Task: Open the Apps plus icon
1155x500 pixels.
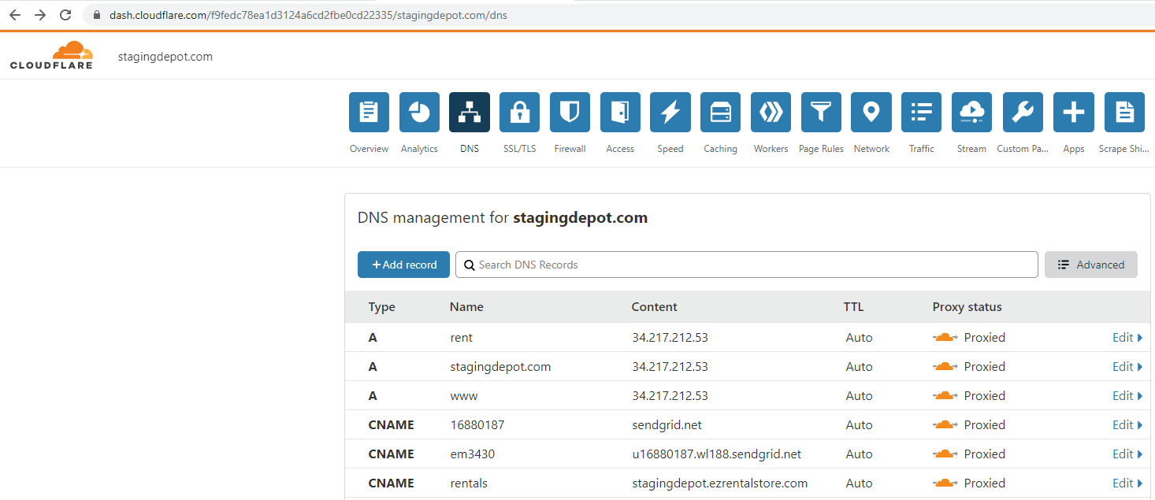Action: click(1074, 112)
